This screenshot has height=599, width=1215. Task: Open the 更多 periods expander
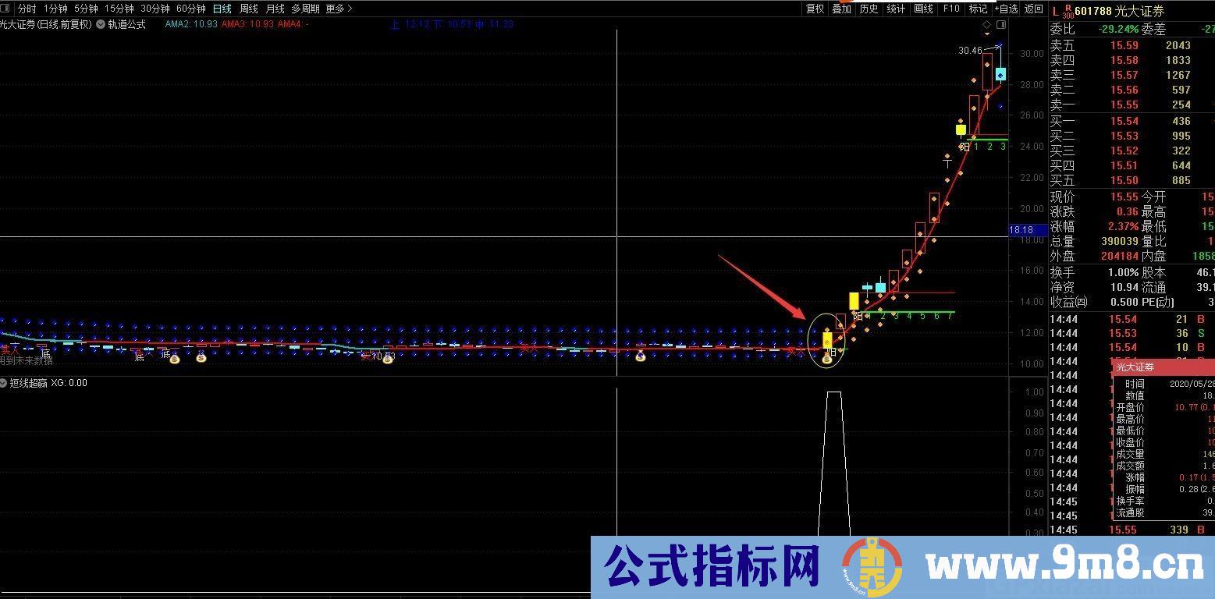[x=339, y=9]
